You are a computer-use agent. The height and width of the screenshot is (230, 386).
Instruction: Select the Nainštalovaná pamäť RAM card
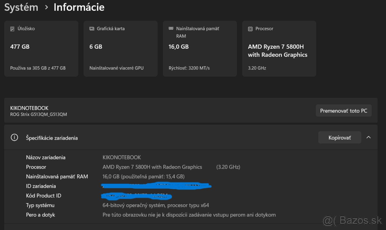click(x=200, y=49)
